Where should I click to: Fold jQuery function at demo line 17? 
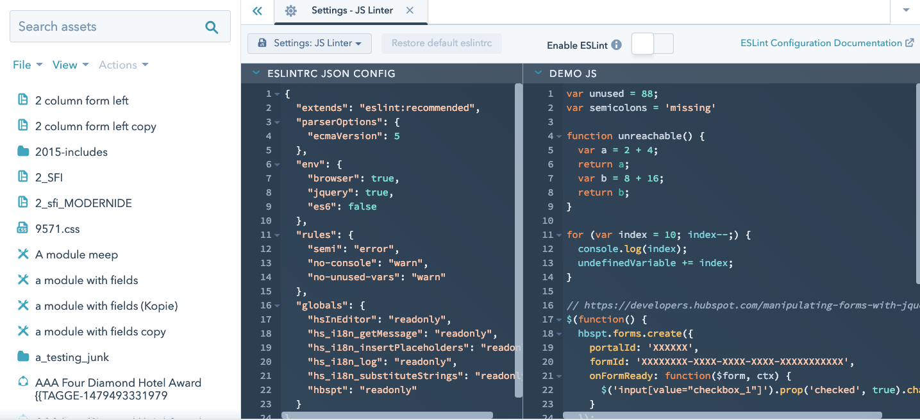click(559, 320)
